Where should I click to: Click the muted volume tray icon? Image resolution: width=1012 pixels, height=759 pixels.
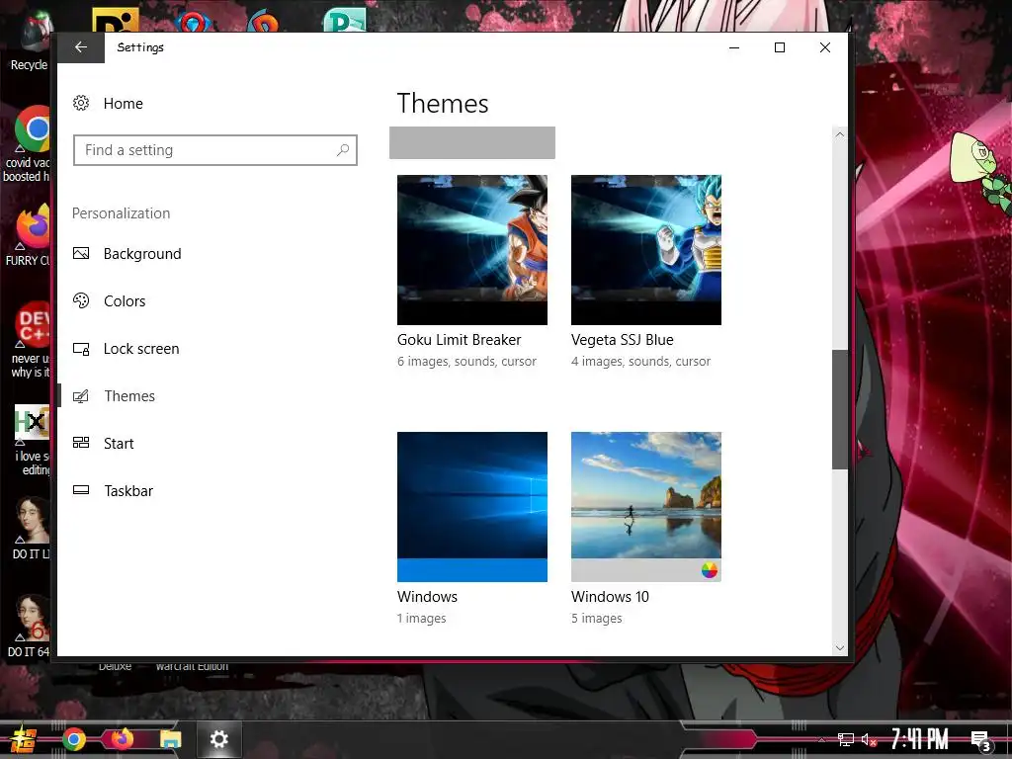869,739
